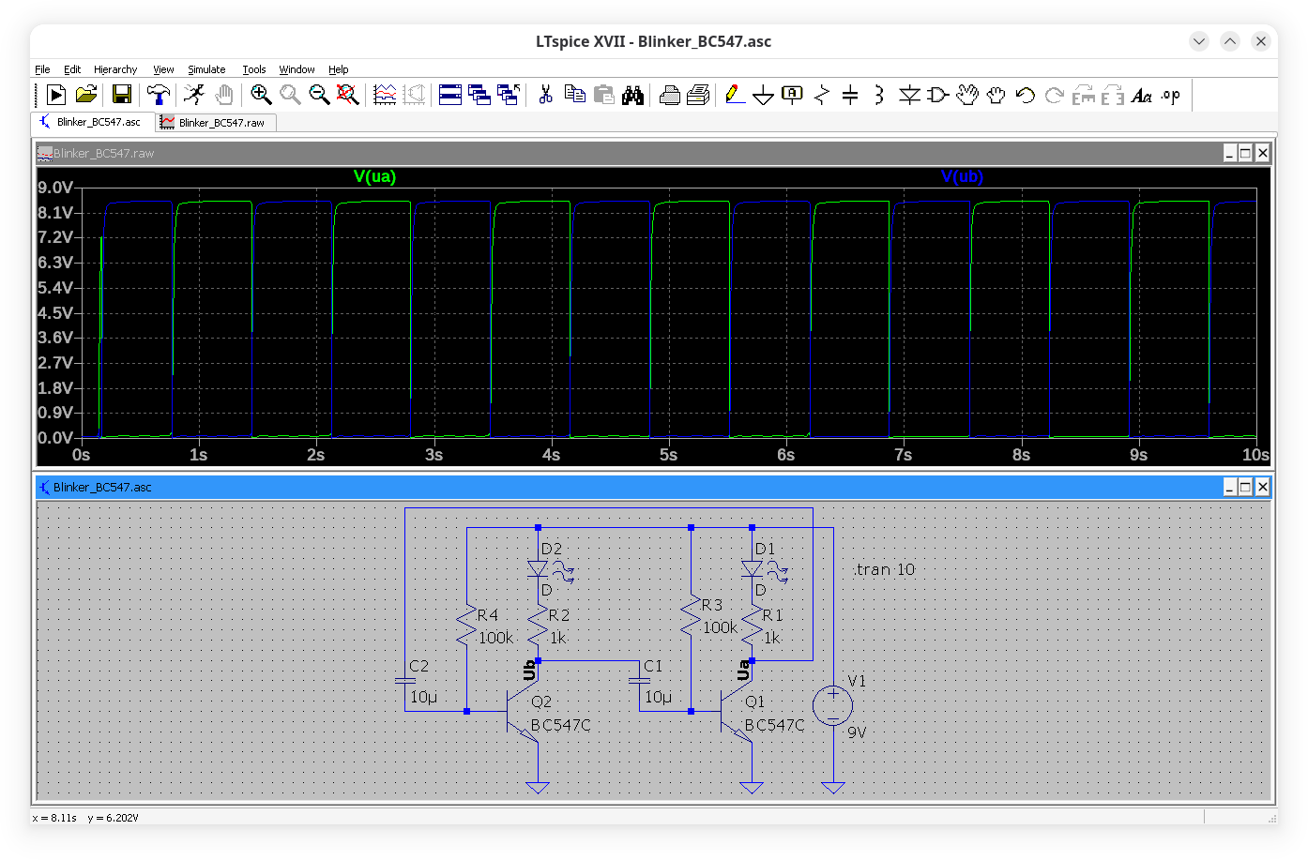Viewport: 1308px width, 860px height.
Task: Click the SPICE directive .op icon
Action: point(1170,95)
